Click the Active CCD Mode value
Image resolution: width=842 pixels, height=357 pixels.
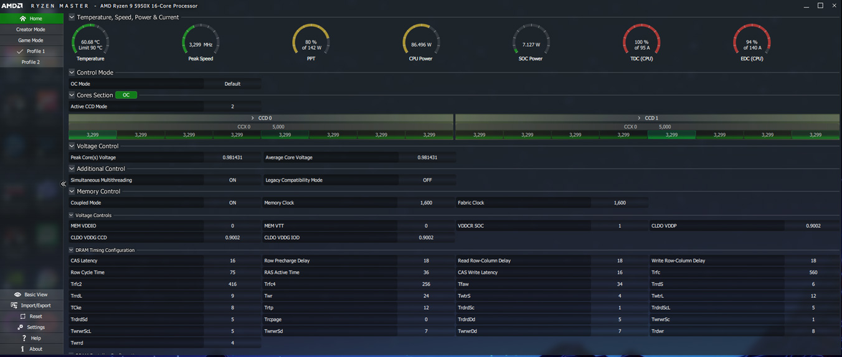click(232, 106)
